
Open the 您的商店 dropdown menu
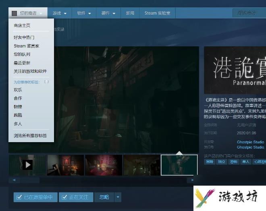click(x=28, y=13)
